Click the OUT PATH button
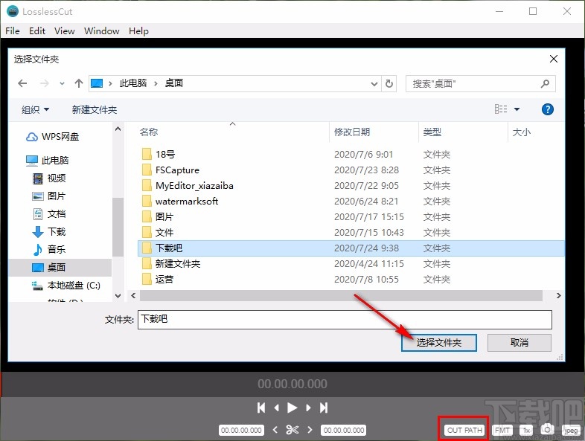 point(464,430)
